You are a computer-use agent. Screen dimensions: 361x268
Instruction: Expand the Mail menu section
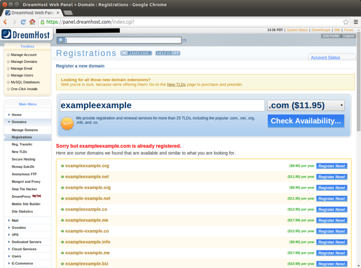tap(9, 220)
